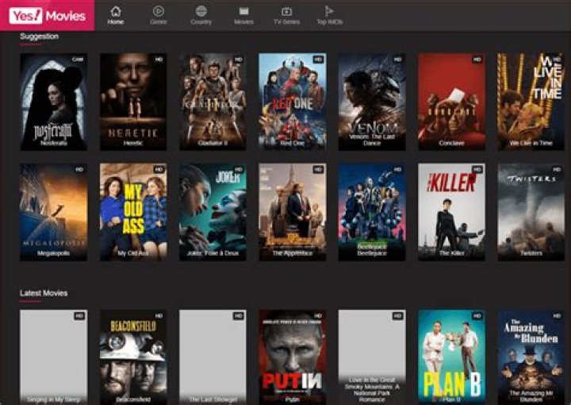This screenshot has height=405, width=571.
Task: Click the Latest Movies section heading
Action: 44,293
